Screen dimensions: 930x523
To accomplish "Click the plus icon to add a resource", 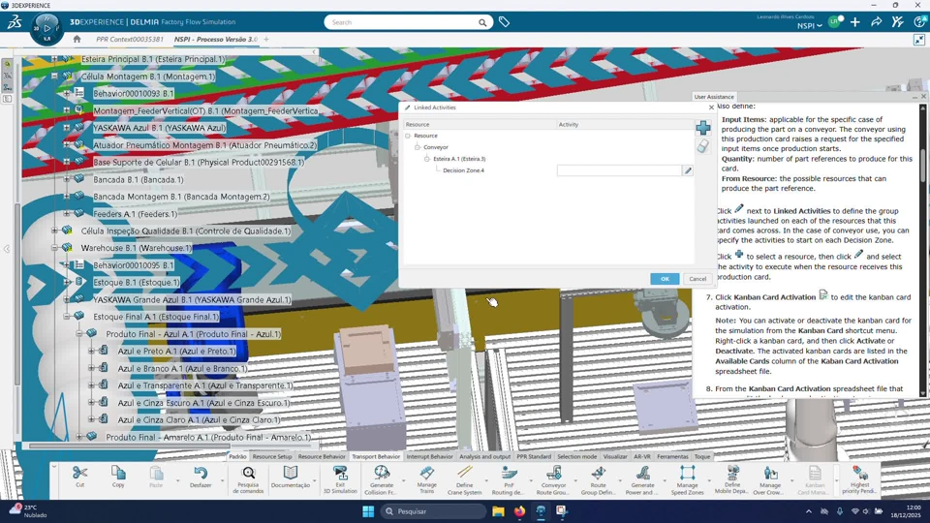I will pyautogui.click(x=703, y=128).
